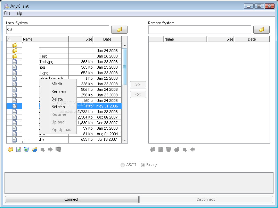278x208 pixels.
Task: Select the Test.jpg file name
Action: [46, 62]
